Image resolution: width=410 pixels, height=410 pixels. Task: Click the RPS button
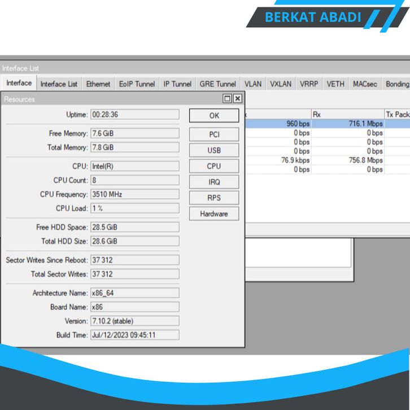coord(214,198)
